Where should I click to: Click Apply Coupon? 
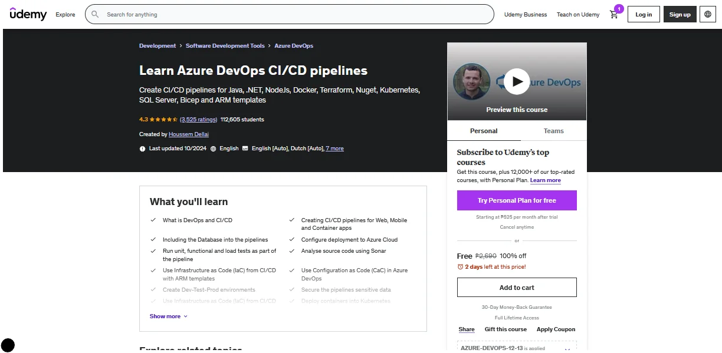[556, 329]
